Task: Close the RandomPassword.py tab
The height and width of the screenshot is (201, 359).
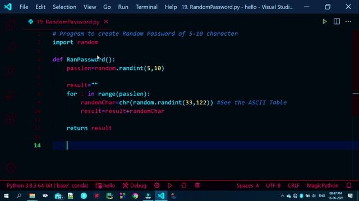Action: pyautogui.click(x=106, y=22)
